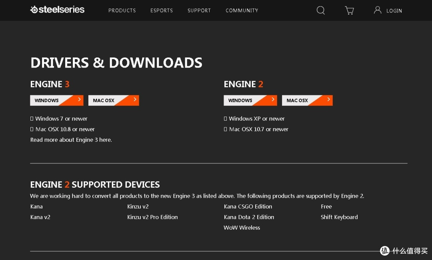Select 'Kana CSGO Edition'

pos(248,206)
